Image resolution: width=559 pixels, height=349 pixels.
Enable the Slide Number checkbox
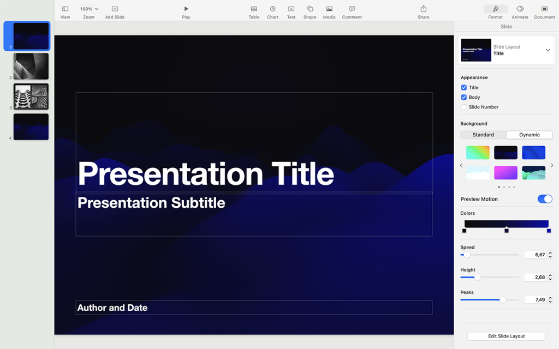tap(465, 107)
